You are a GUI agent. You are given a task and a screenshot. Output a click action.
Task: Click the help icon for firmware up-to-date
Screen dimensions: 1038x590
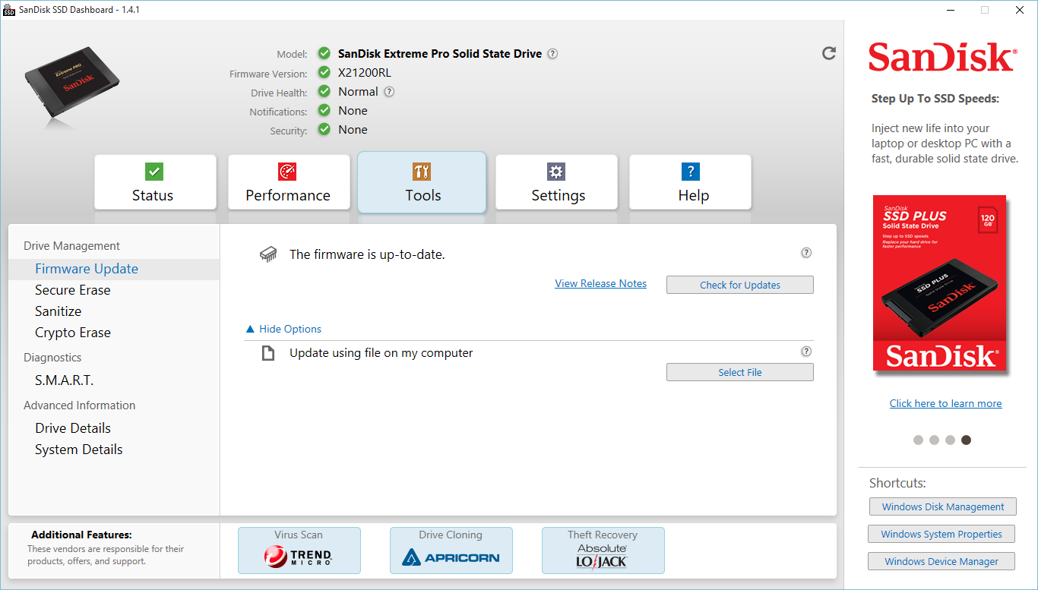pyautogui.click(x=806, y=253)
